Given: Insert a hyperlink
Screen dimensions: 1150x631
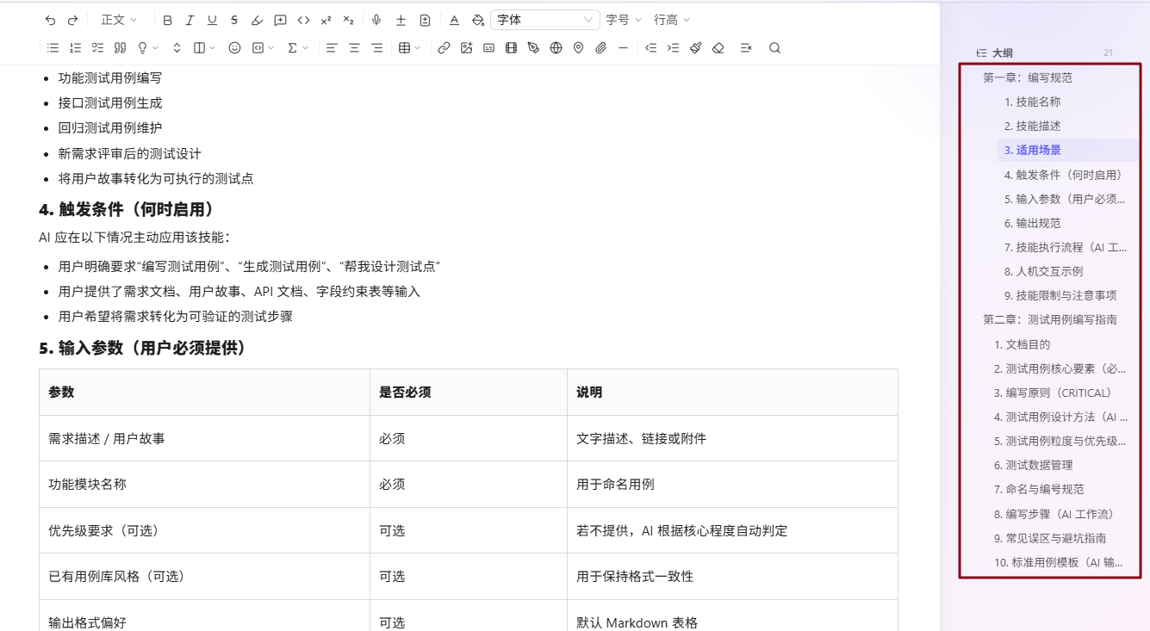Looking at the screenshot, I should click(x=444, y=48).
